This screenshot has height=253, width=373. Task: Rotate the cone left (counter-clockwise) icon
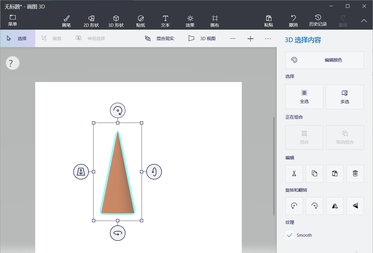[294, 206]
